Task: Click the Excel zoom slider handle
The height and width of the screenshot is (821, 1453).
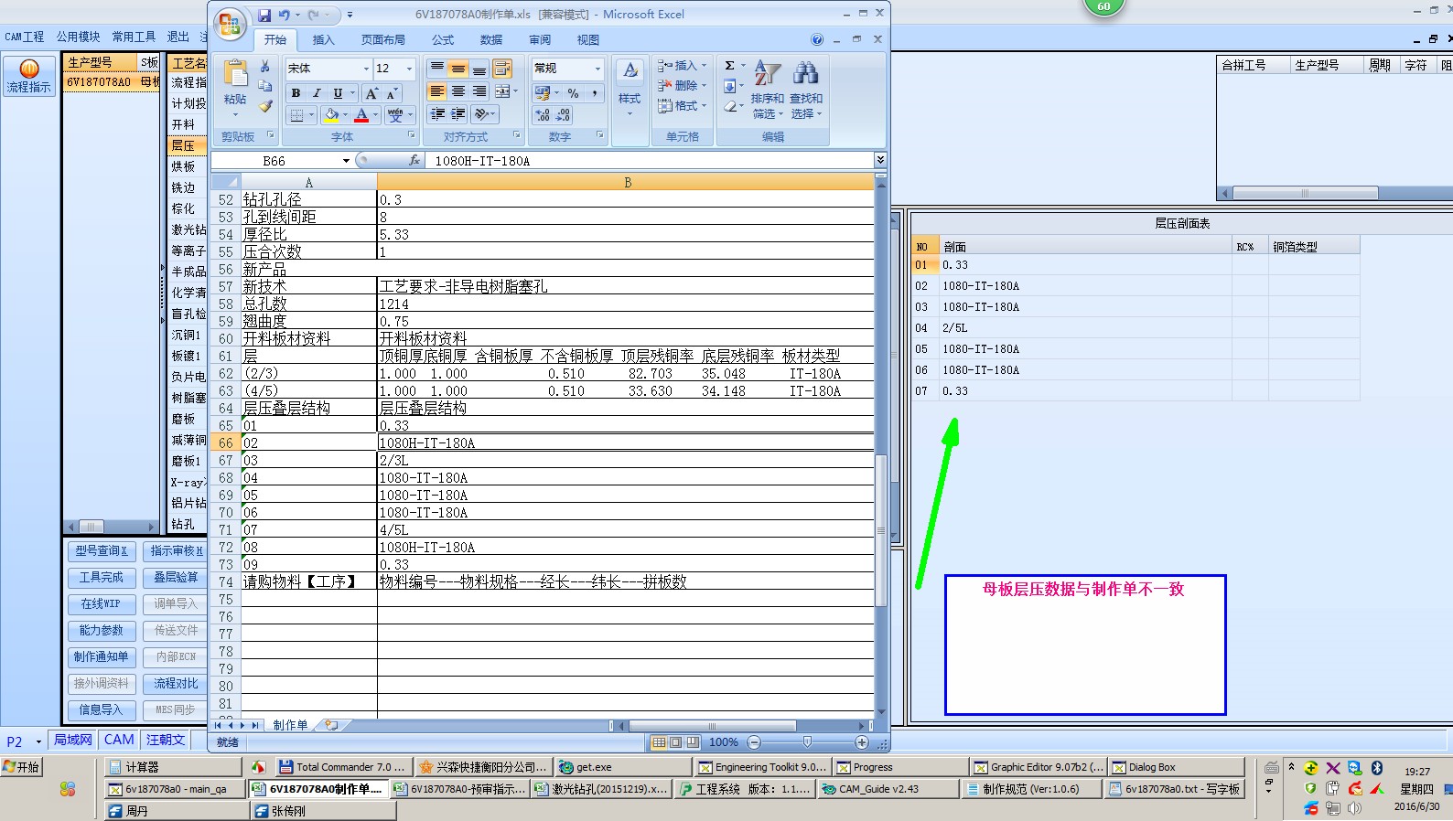Action: pyautogui.click(x=807, y=742)
